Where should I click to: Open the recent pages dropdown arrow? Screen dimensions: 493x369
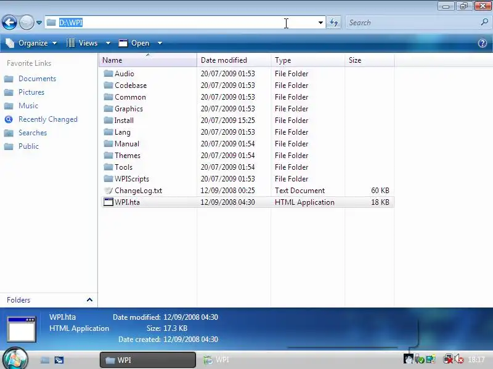pos(39,23)
